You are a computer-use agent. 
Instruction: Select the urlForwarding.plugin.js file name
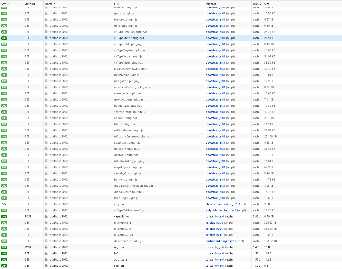click(130, 161)
